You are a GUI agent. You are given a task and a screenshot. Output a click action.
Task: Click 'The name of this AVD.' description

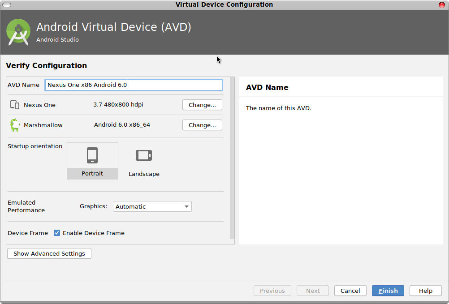click(x=279, y=108)
